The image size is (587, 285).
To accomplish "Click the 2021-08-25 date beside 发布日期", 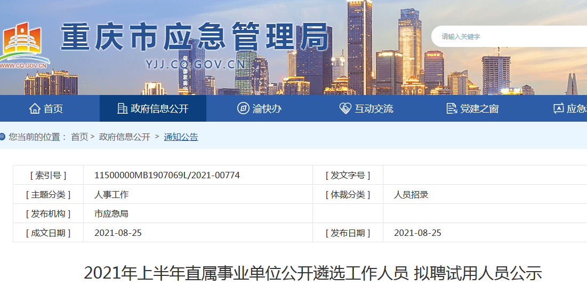I will [x=417, y=233].
